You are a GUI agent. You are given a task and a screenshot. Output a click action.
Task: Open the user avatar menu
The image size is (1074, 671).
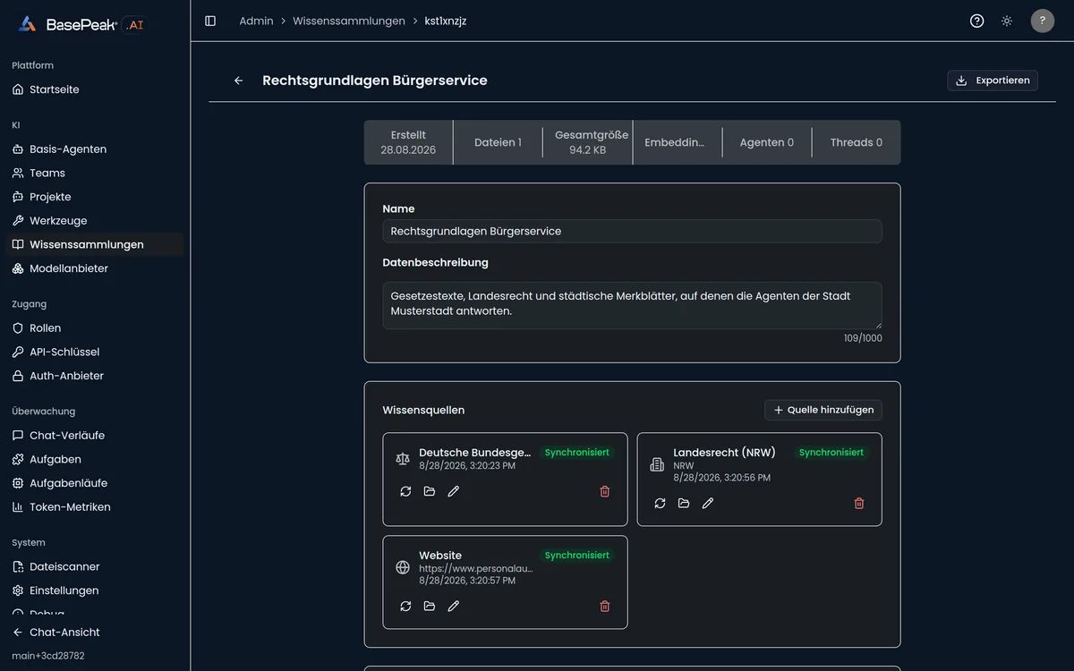pos(1043,21)
